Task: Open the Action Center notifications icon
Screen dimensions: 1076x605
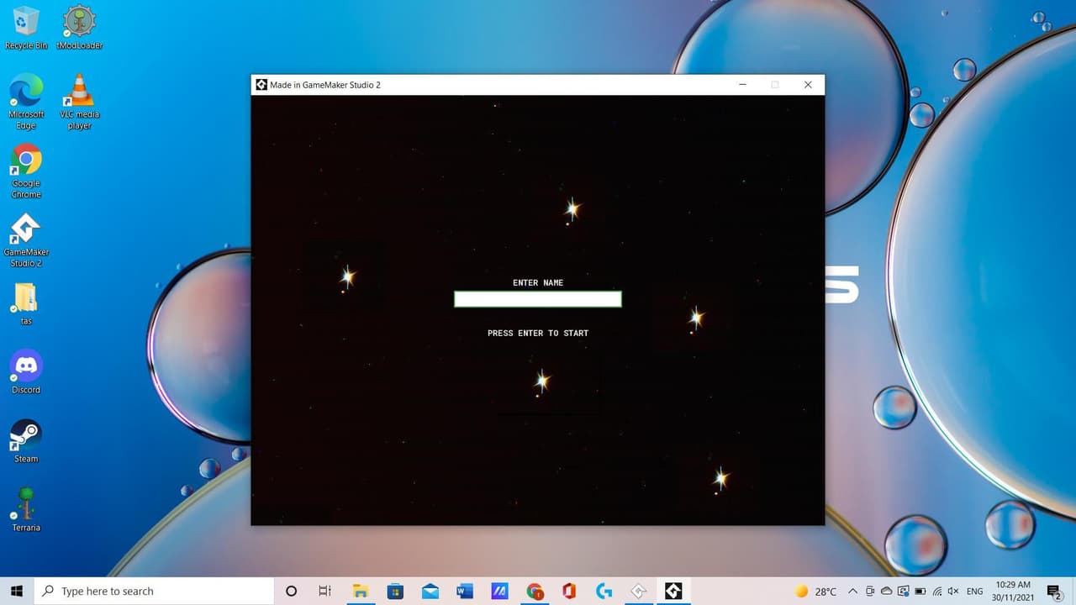Action: point(1054,592)
